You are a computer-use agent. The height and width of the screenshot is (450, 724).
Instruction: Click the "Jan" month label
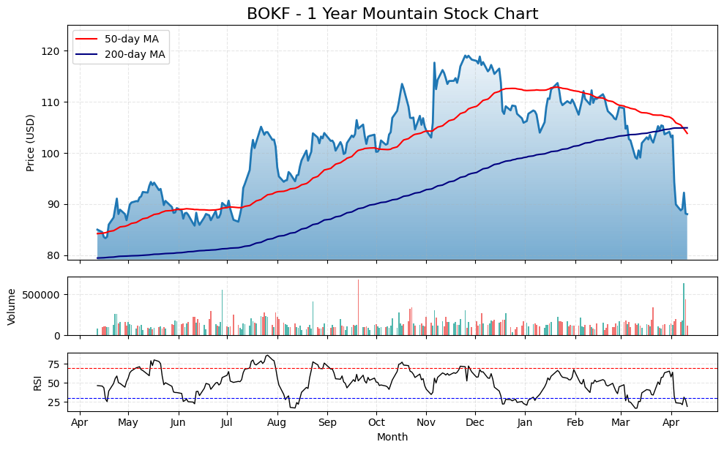tap(525, 423)
